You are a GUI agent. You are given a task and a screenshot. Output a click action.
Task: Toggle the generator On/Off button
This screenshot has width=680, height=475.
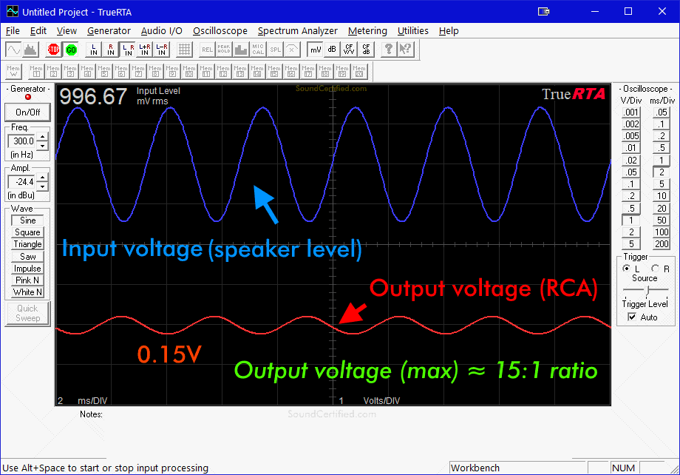27,112
